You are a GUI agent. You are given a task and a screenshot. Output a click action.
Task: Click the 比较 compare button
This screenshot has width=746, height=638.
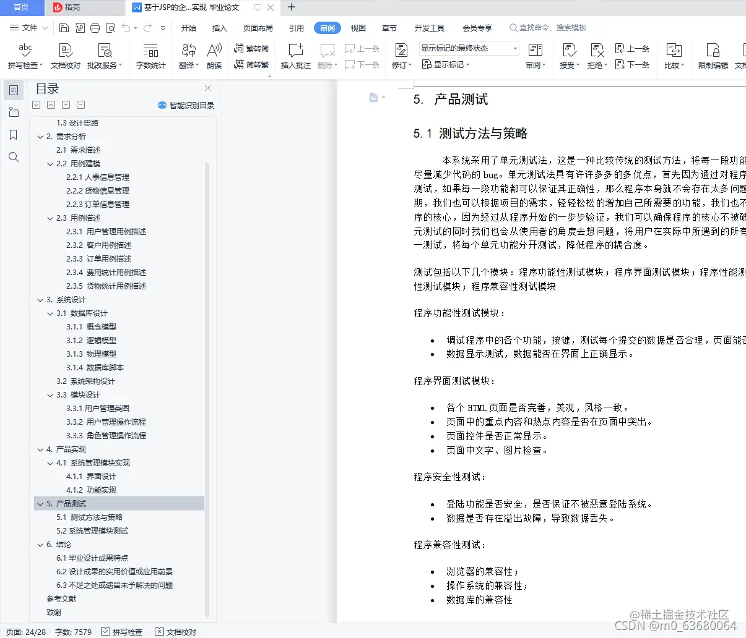tap(674, 55)
